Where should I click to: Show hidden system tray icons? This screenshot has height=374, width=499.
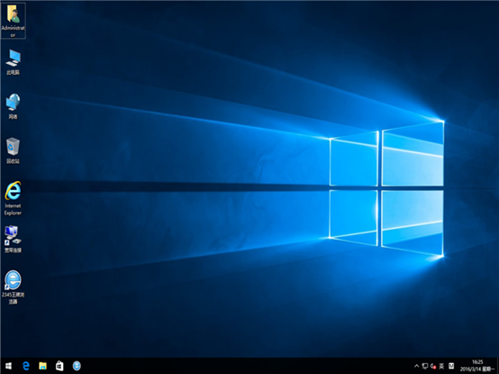[416, 366]
